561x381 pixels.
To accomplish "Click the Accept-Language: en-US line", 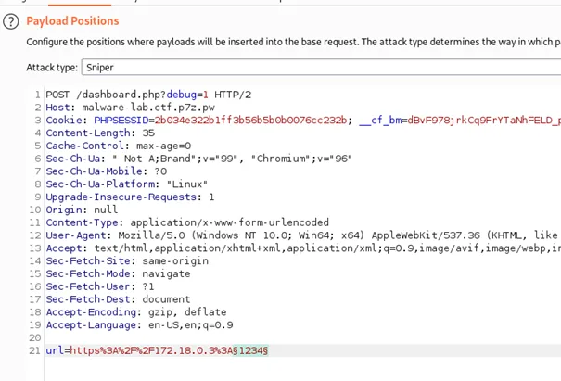I will (139, 325).
